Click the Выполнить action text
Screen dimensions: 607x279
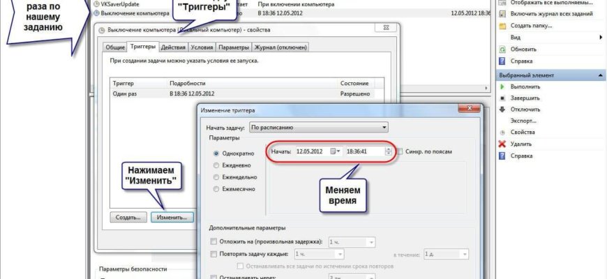[x=525, y=86]
